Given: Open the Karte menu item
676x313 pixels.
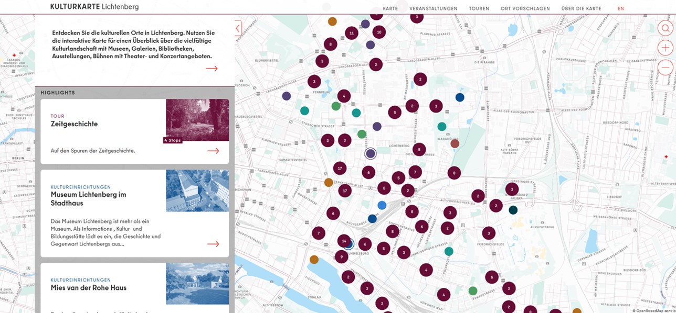Looking at the screenshot, I should (390, 8).
